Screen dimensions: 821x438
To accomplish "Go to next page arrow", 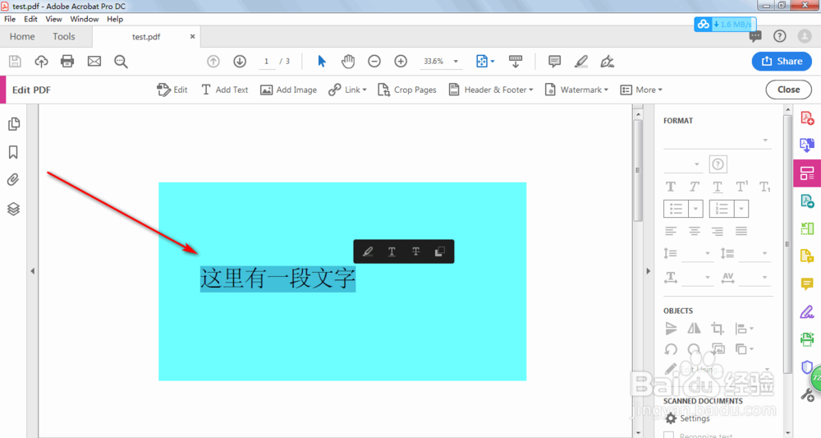I will 240,62.
